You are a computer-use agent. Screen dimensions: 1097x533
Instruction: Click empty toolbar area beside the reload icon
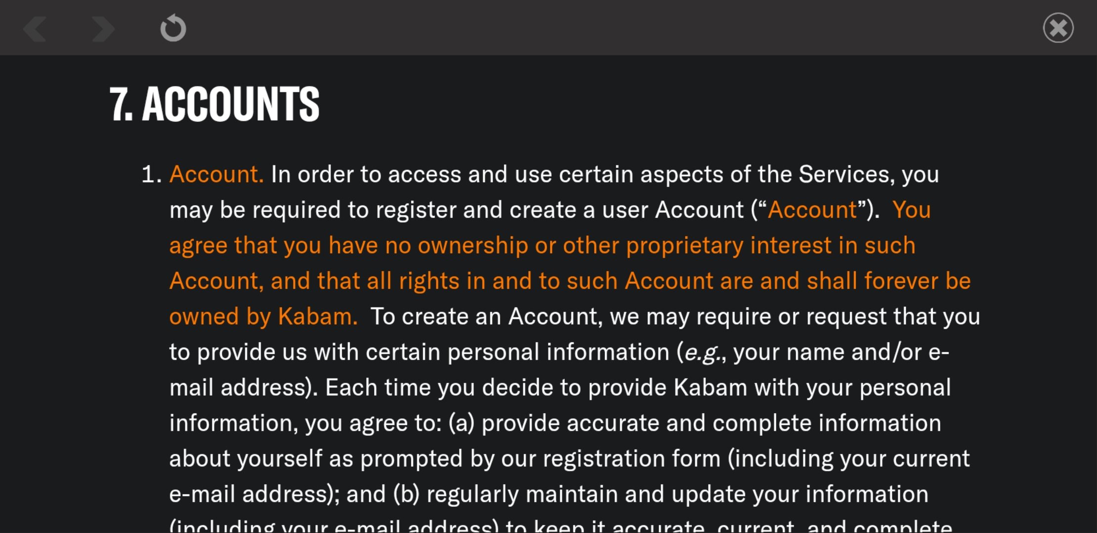coord(593,28)
